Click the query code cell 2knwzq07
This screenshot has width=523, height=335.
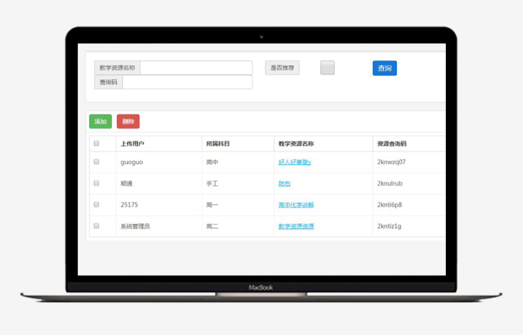point(391,162)
